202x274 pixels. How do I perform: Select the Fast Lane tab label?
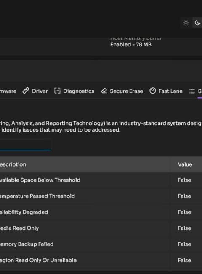(170, 91)
